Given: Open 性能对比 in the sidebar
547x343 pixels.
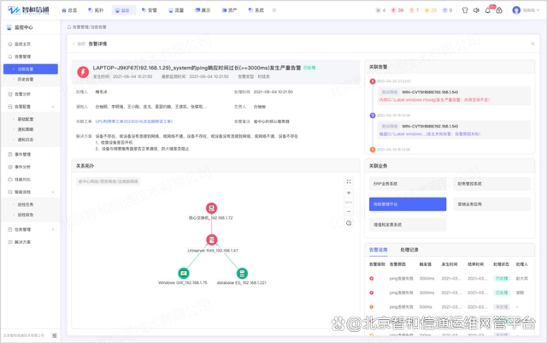Looking at the screenshot, I should 23,180.
